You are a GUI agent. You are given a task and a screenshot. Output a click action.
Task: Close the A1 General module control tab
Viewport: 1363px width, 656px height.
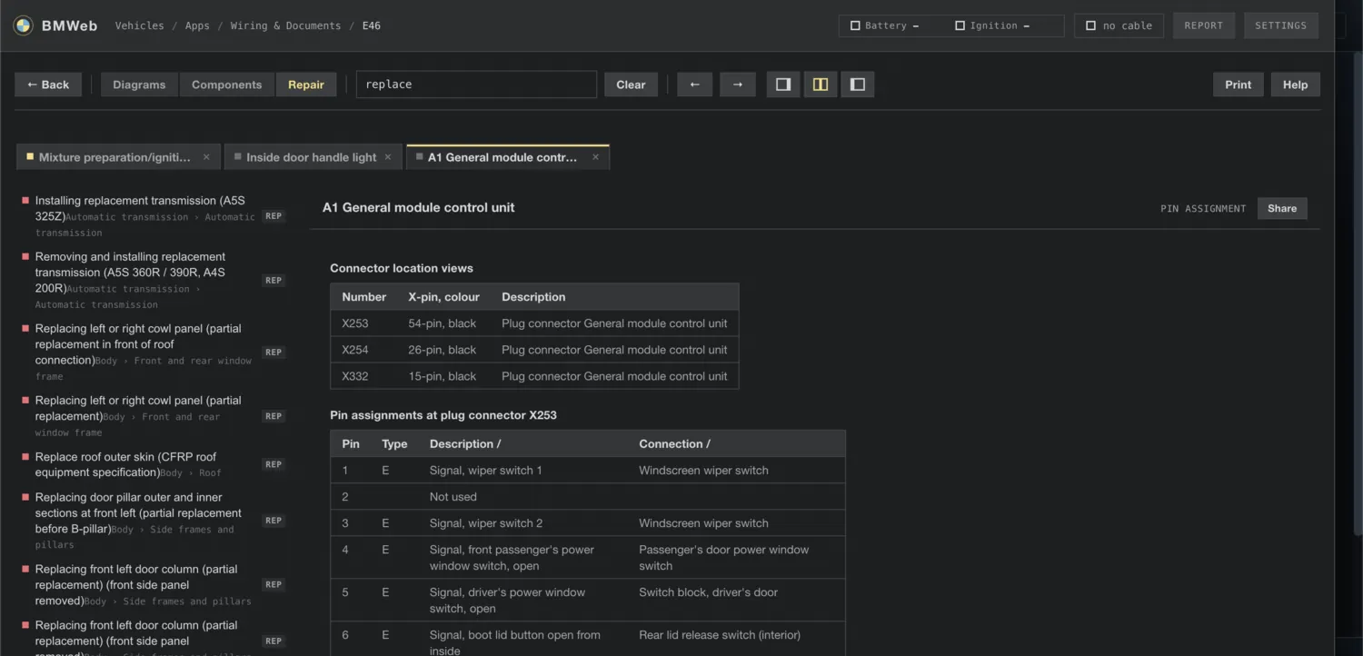click(x=596, y=157)
